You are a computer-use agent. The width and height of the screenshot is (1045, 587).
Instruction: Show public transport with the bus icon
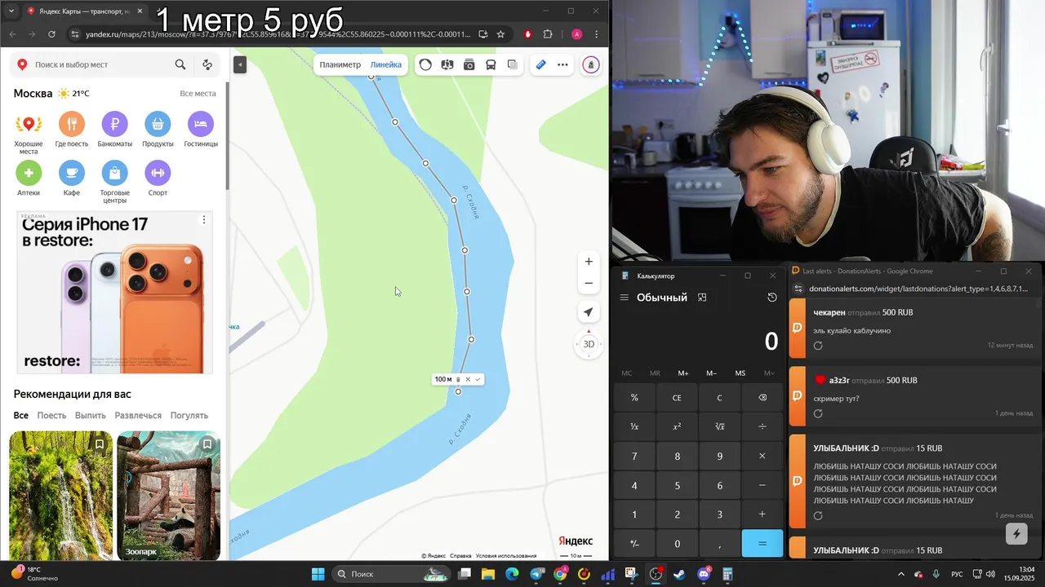pos(491,64)
